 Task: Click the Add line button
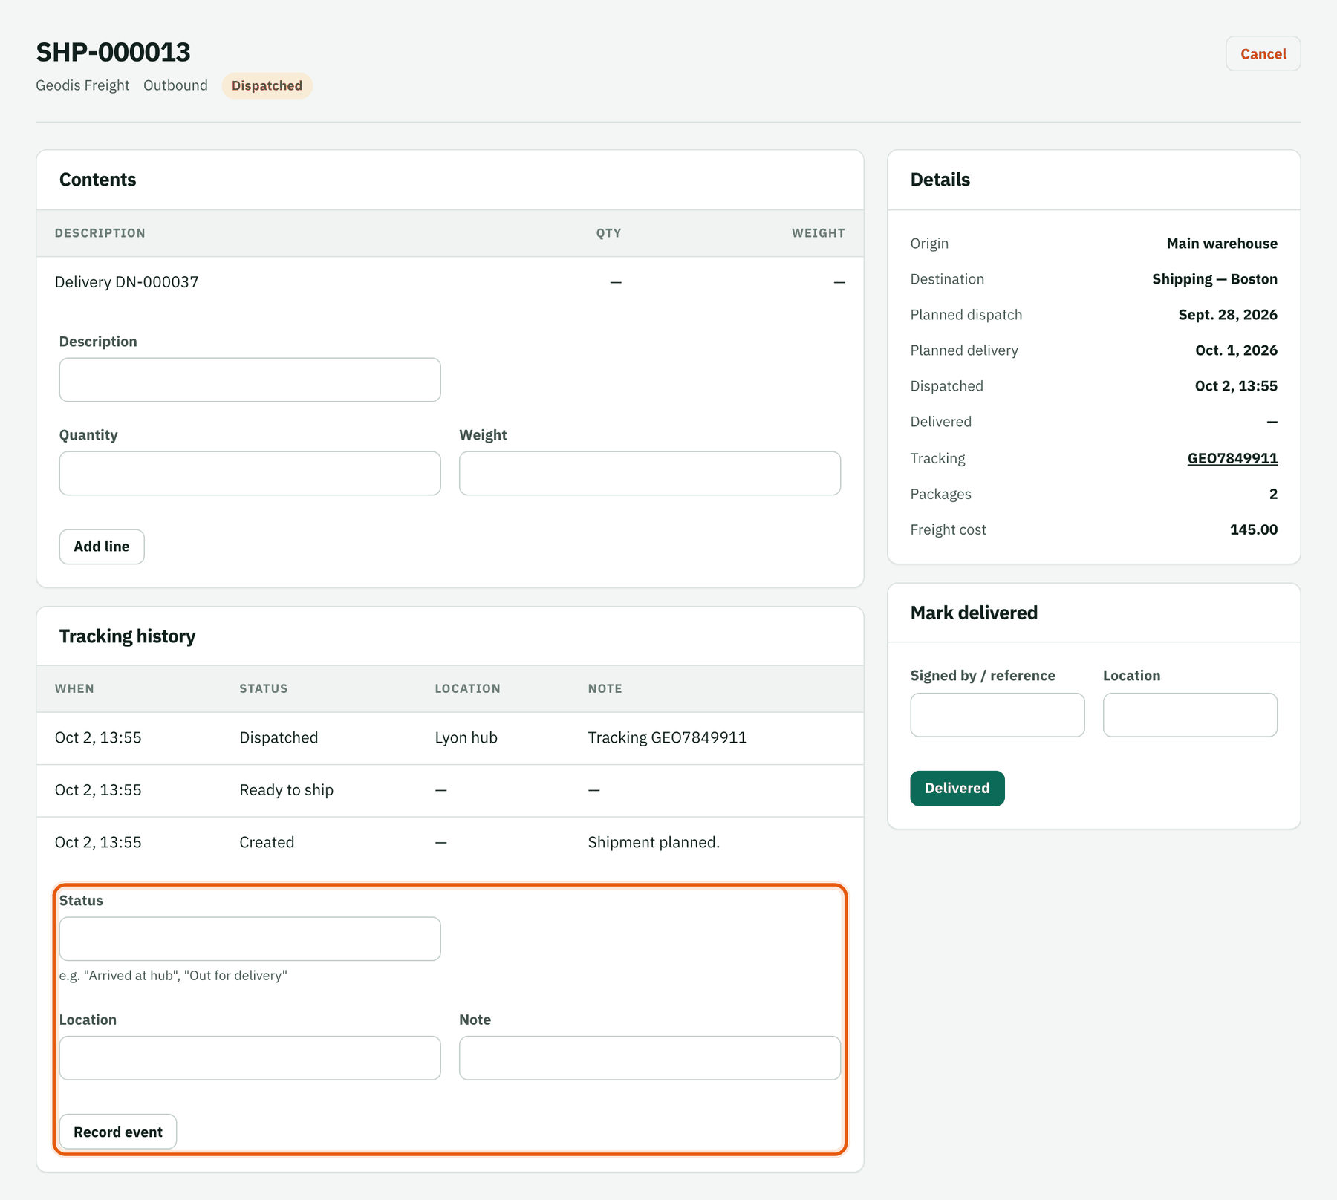pos(102,547)
